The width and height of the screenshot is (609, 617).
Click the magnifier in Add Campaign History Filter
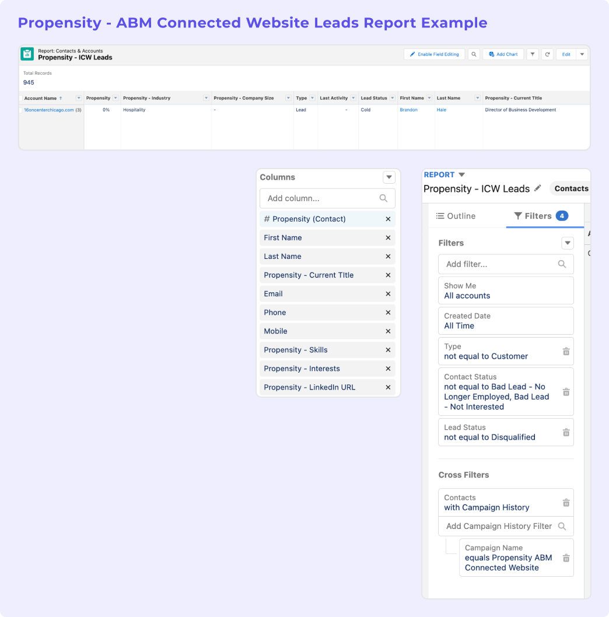pos(562,527)
